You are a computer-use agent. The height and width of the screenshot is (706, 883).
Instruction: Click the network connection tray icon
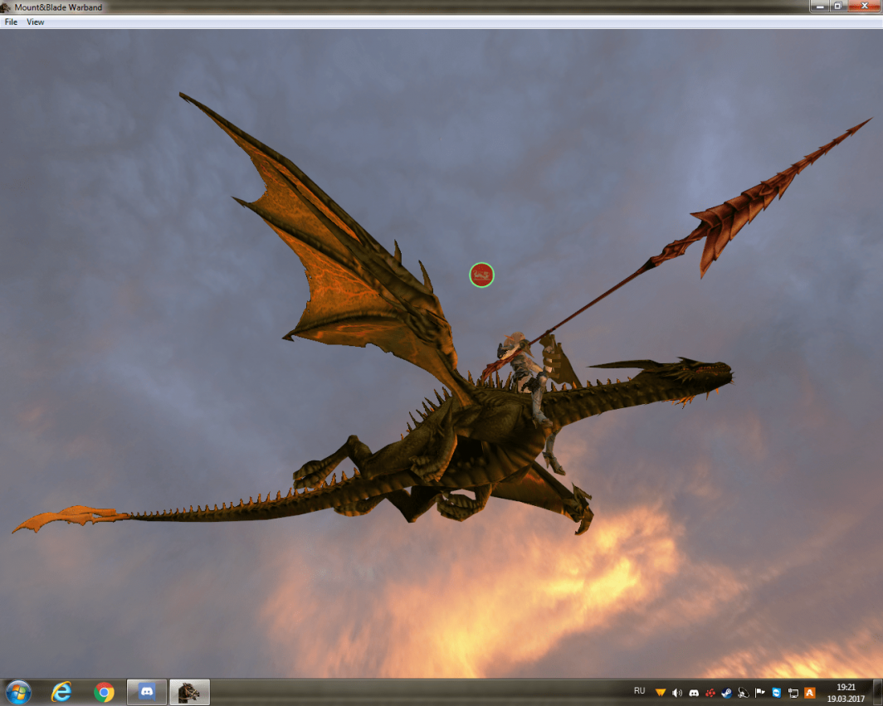(x=793, y=692)
